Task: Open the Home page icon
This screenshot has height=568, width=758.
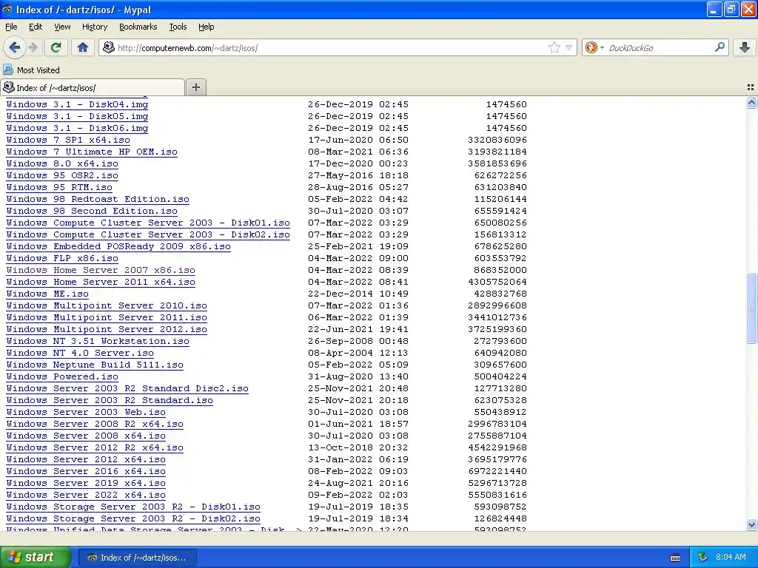Action: point(83,47)
